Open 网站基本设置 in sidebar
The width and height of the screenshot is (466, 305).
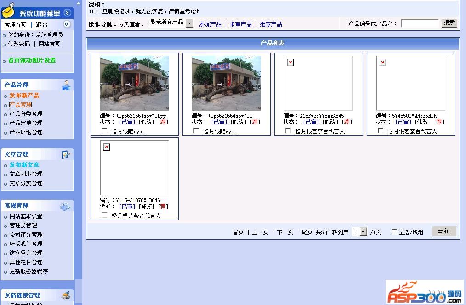coord(26,216)
